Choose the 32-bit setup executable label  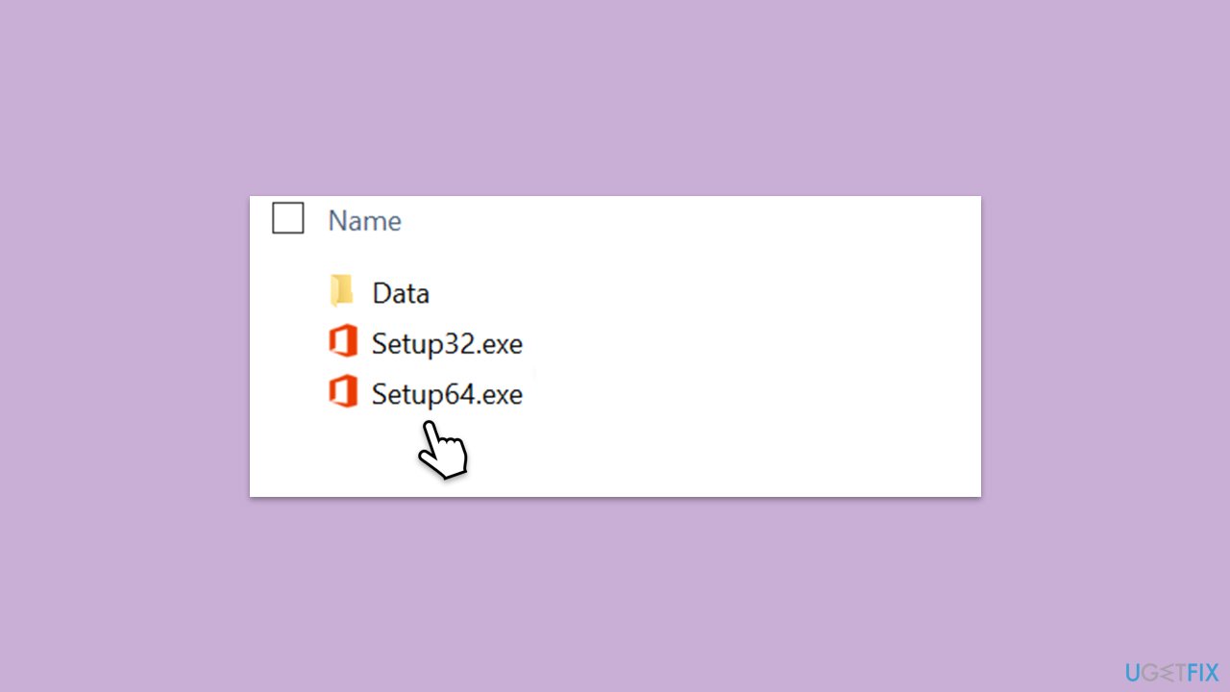point(447,343)
